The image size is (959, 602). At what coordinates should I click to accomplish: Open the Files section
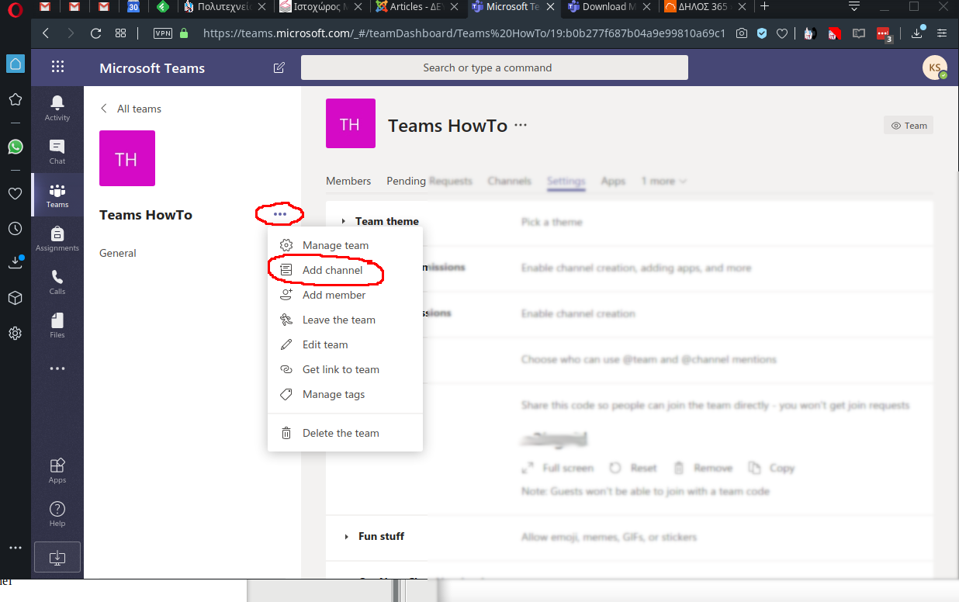pyautogui.click(x=57, y=324)
